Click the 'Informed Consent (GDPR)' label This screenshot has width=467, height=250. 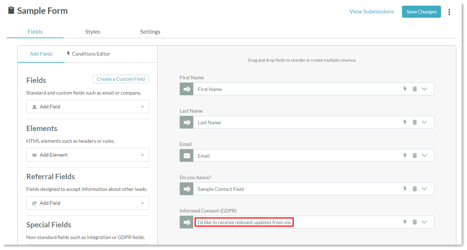pos(208,211)
